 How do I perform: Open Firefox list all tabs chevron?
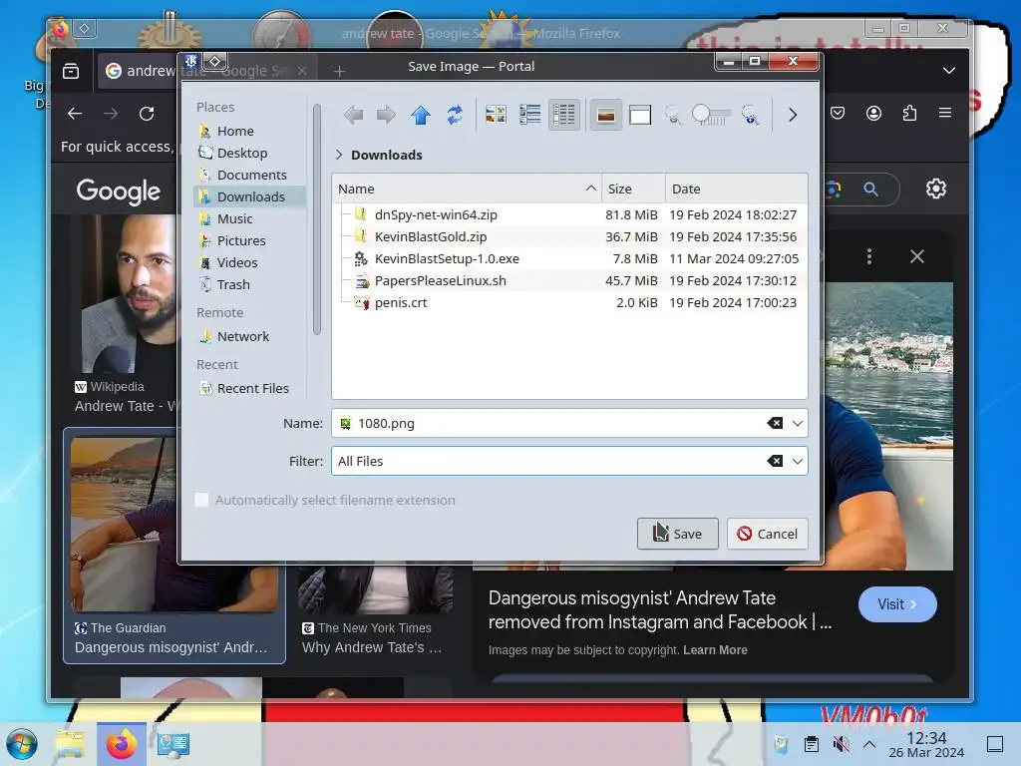[949, 71]
